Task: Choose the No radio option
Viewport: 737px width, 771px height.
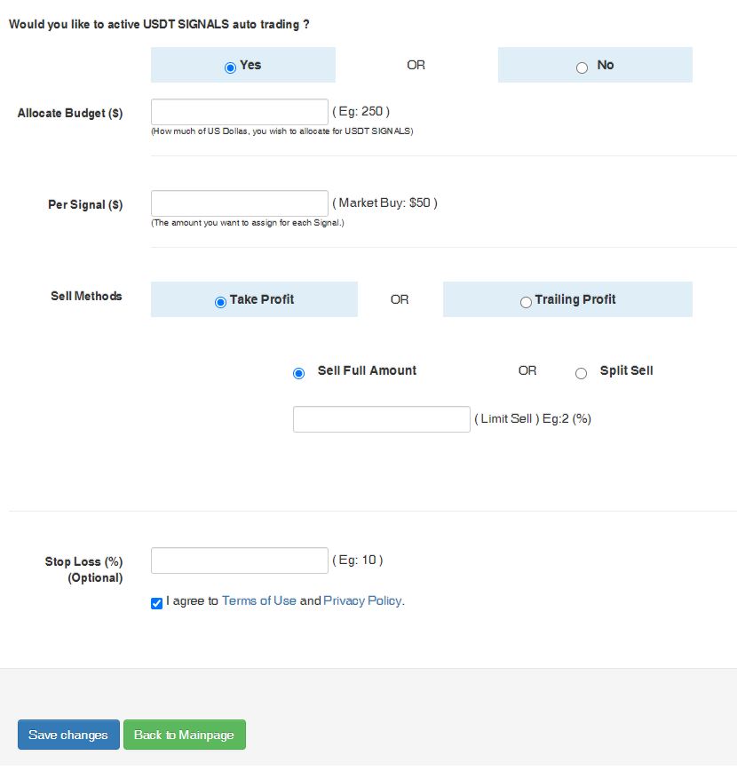Action: [x=582, y=68]
